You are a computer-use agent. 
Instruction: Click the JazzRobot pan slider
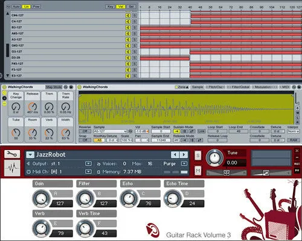click(x=226, y=172)
